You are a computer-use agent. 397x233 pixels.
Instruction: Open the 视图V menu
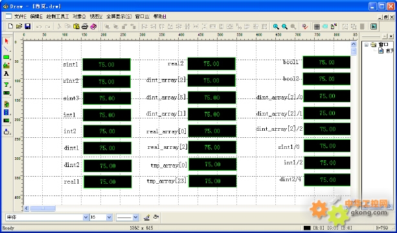click(96, 17)
